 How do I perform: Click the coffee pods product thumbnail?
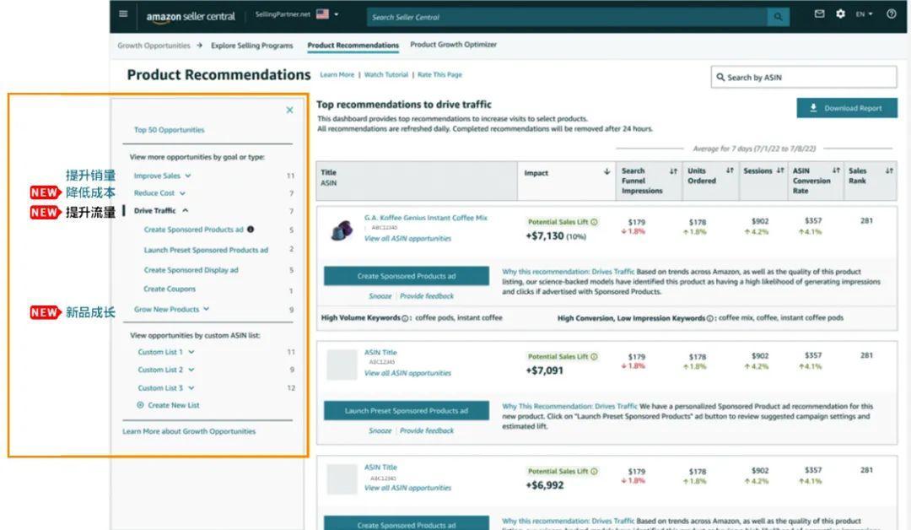[x=342, y=230]
